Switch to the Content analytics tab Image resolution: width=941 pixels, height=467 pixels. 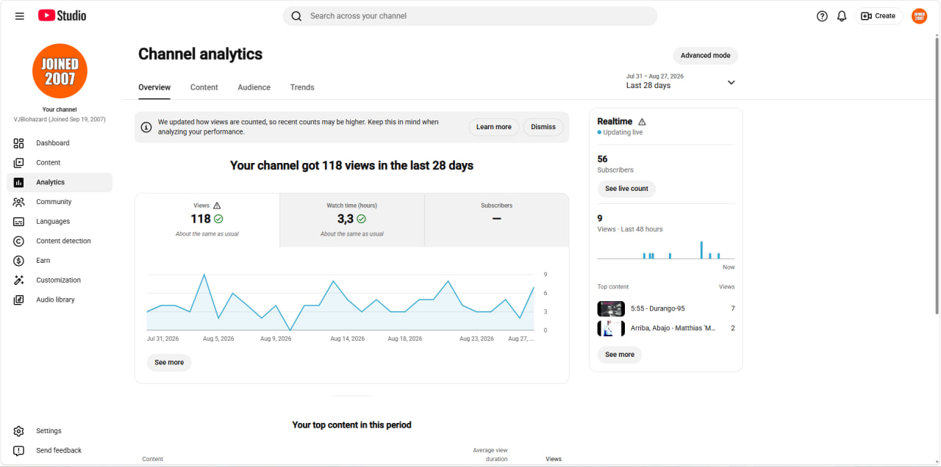(x=204, y=87)
